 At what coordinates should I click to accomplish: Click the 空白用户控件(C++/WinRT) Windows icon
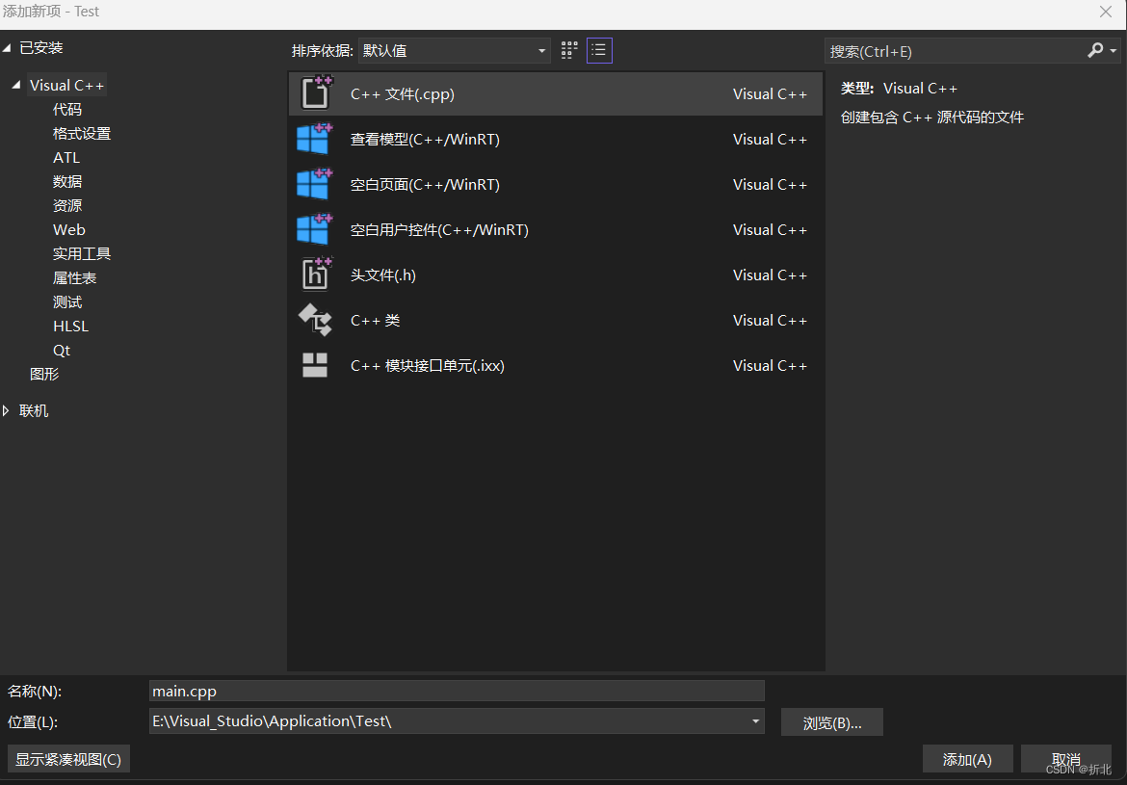tap(314, 228)
